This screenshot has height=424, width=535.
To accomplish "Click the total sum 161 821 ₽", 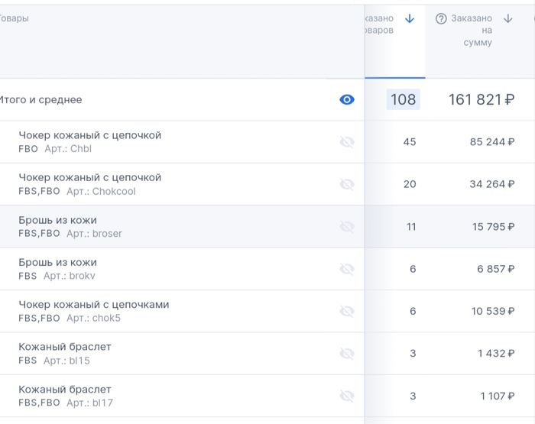I will [x=481, y=99].
